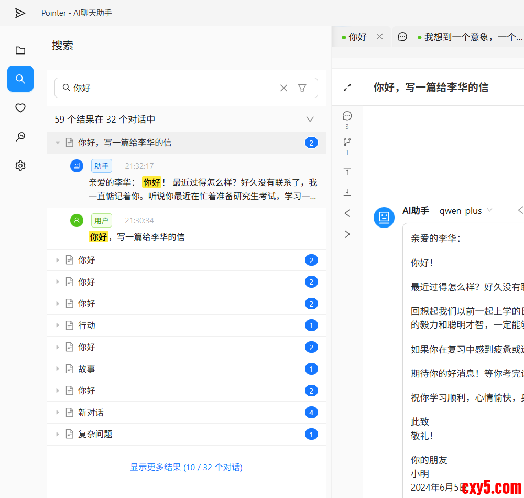
Task: Click '显示更多结果' link
Action: (186, 467)
